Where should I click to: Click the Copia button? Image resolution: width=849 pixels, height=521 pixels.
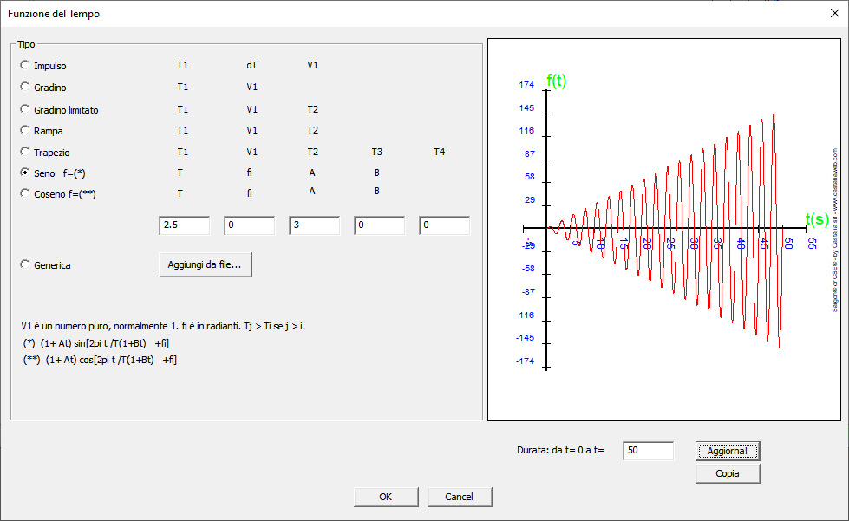click(x=727, y=473)
